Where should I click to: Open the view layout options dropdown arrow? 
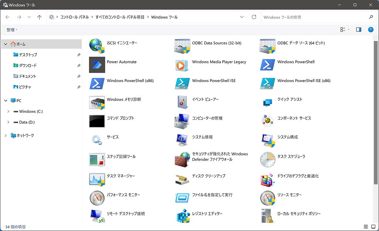pos(349,30)
